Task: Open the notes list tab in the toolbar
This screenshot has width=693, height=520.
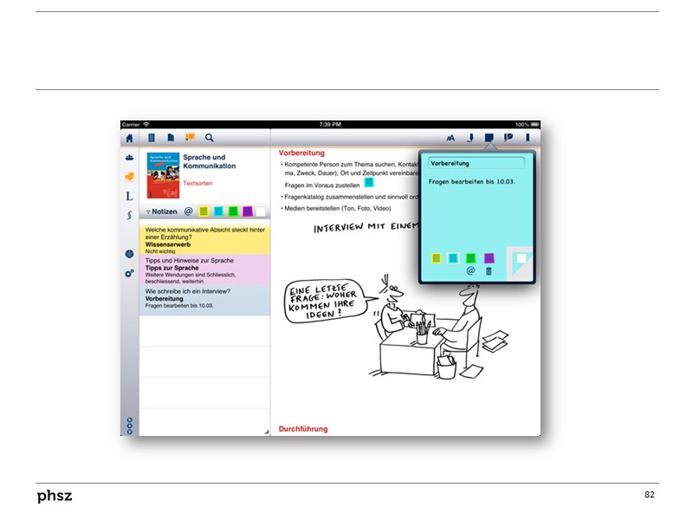Action: 189,138
